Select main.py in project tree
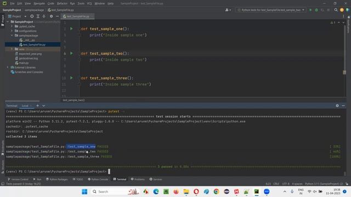Viewport: 351px width, 197px height. click(22, 63)
